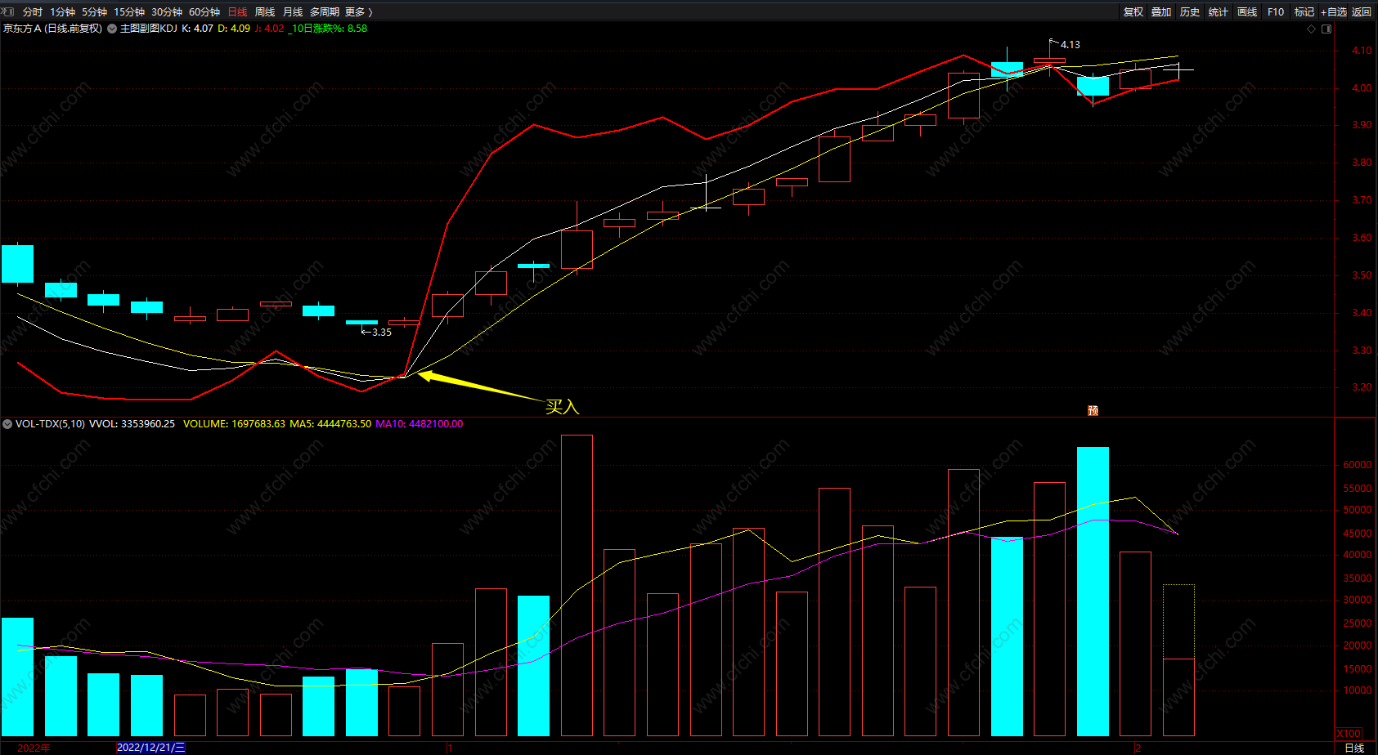Switch to 分时 intraday view

click(33, 11)
